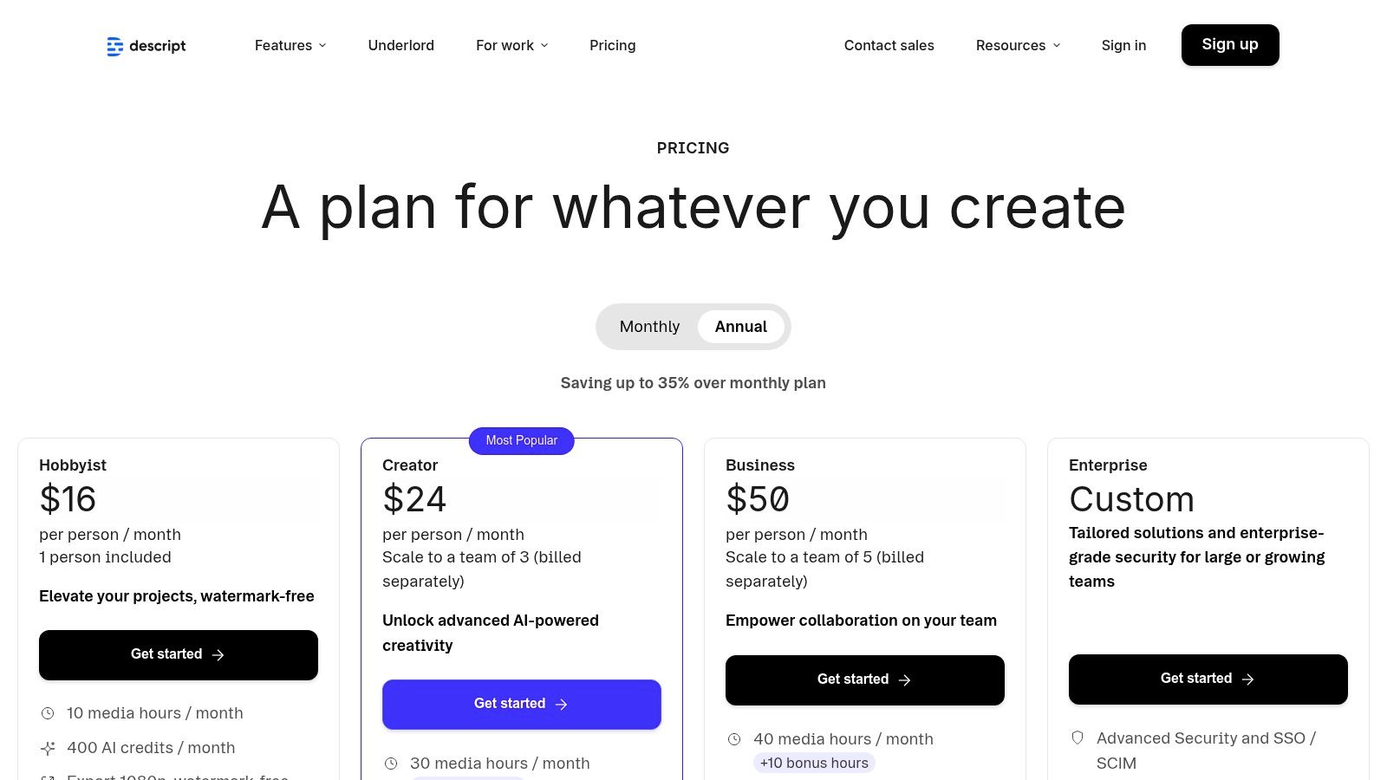The height and width of the screenshot is (780, 1387).
Task: Click Get started on the Business plan
Action: tap(864, 679)
